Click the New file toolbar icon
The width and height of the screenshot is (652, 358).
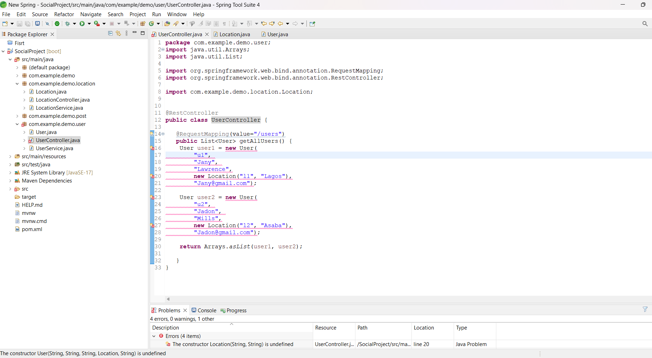tap(5, 24)
